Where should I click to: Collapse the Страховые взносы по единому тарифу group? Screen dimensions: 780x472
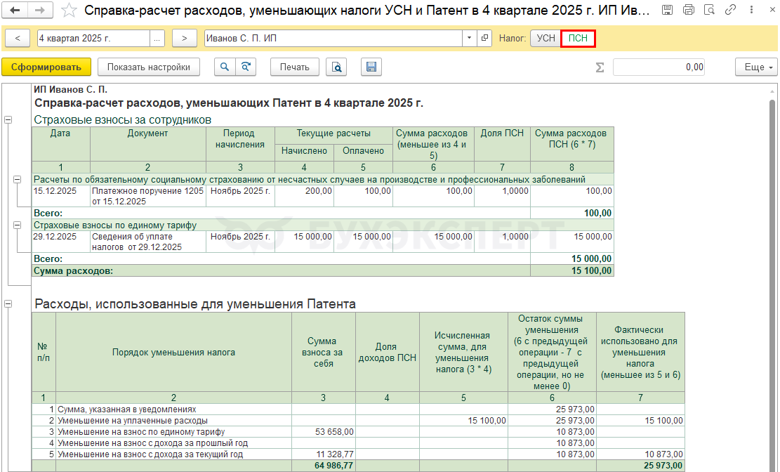coord(18,225)
